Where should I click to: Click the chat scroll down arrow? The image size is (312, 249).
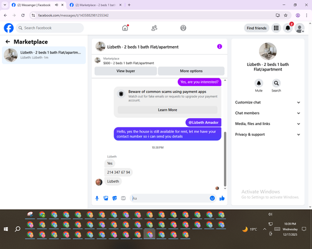(225, 189)
